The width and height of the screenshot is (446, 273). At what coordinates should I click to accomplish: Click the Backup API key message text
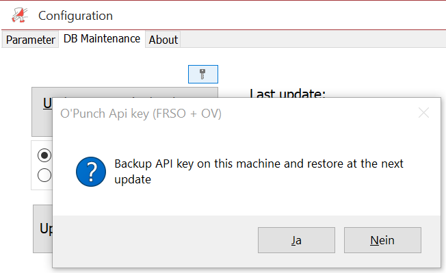coord(259,172)
